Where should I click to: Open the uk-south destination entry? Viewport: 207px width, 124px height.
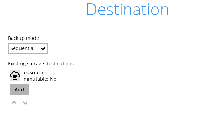[x=33, y=76]
